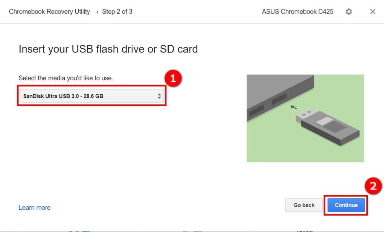The image size is (384, 232).
Task: Open the settings gear menu
Action: tap(349, 11)
